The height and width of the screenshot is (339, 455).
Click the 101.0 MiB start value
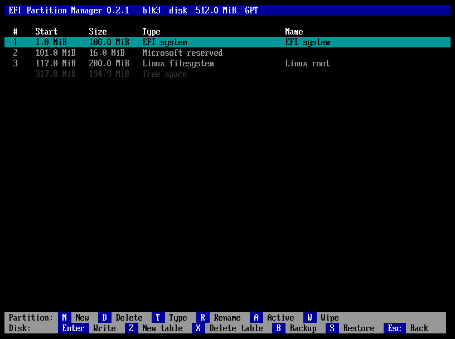tap(55, 53)
